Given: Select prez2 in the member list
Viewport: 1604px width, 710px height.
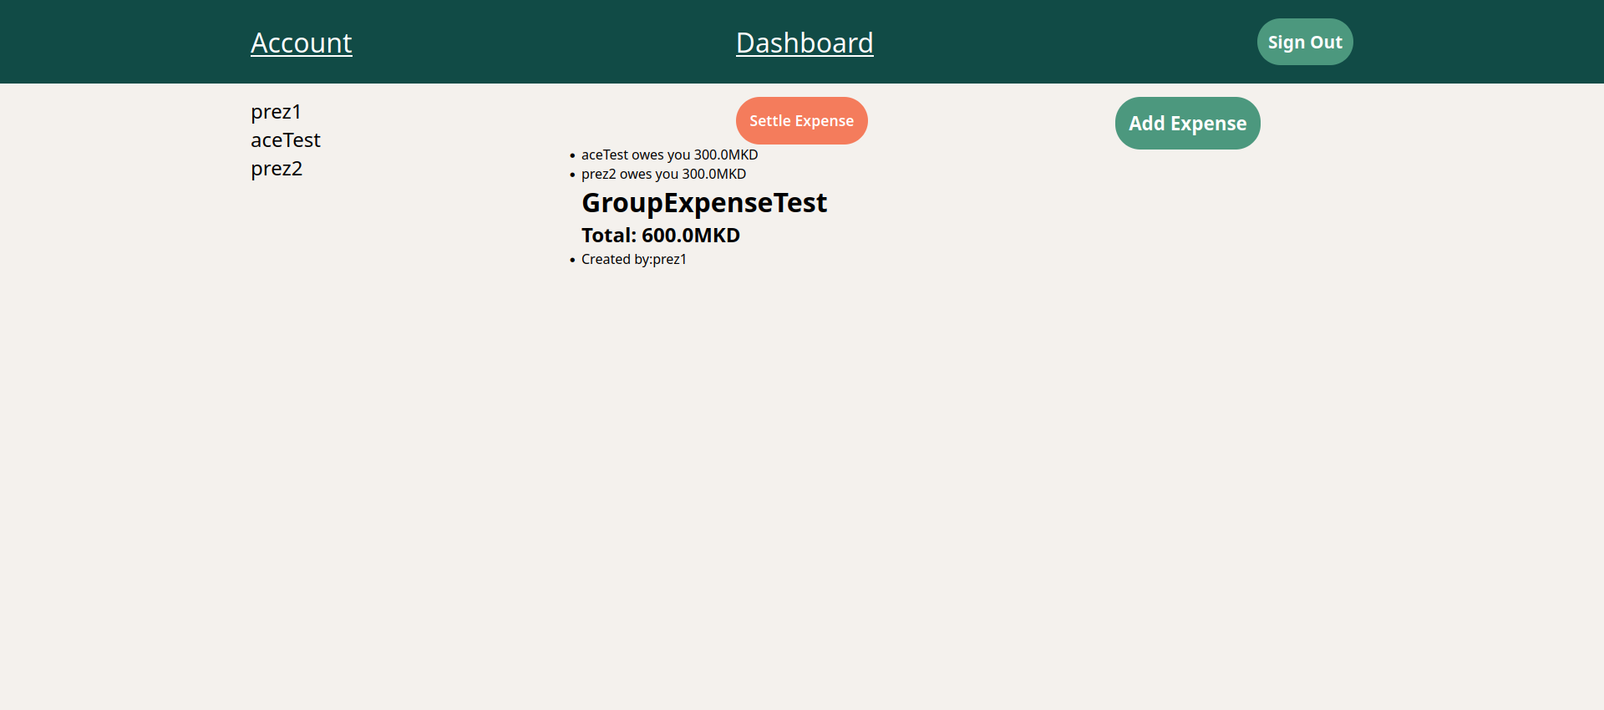Looking at the screenshot, I should tap(276, 169).
